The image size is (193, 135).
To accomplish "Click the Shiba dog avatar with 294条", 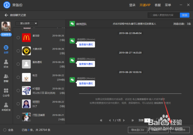I will tap(26, 77).
